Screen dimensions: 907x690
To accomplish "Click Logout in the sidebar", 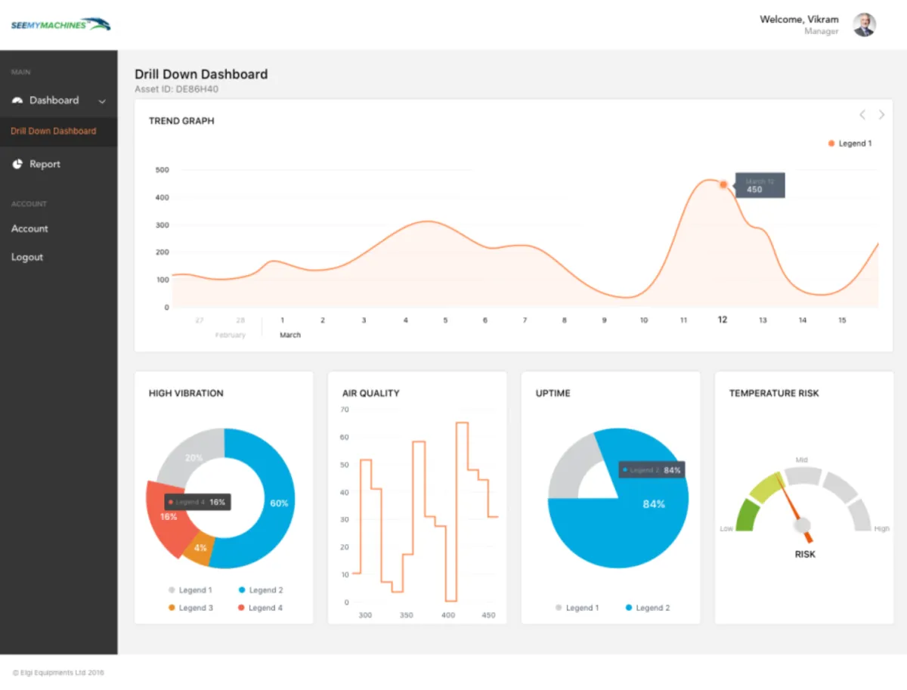I will (x=26, y=257).
